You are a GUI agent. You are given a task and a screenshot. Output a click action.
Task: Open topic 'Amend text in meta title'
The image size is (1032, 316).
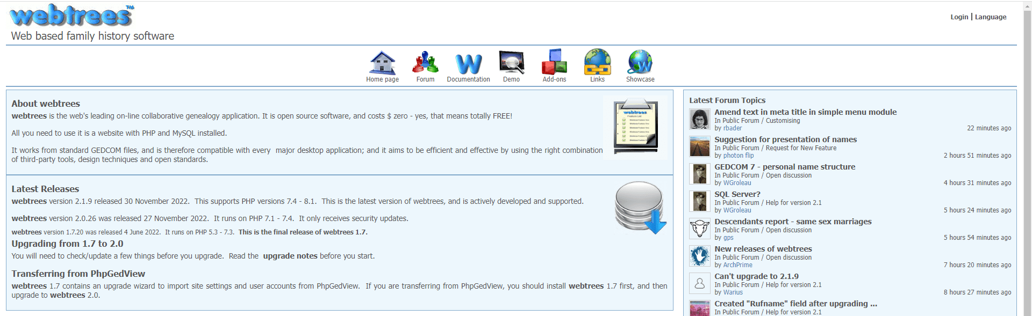click(x=806, y=112)
